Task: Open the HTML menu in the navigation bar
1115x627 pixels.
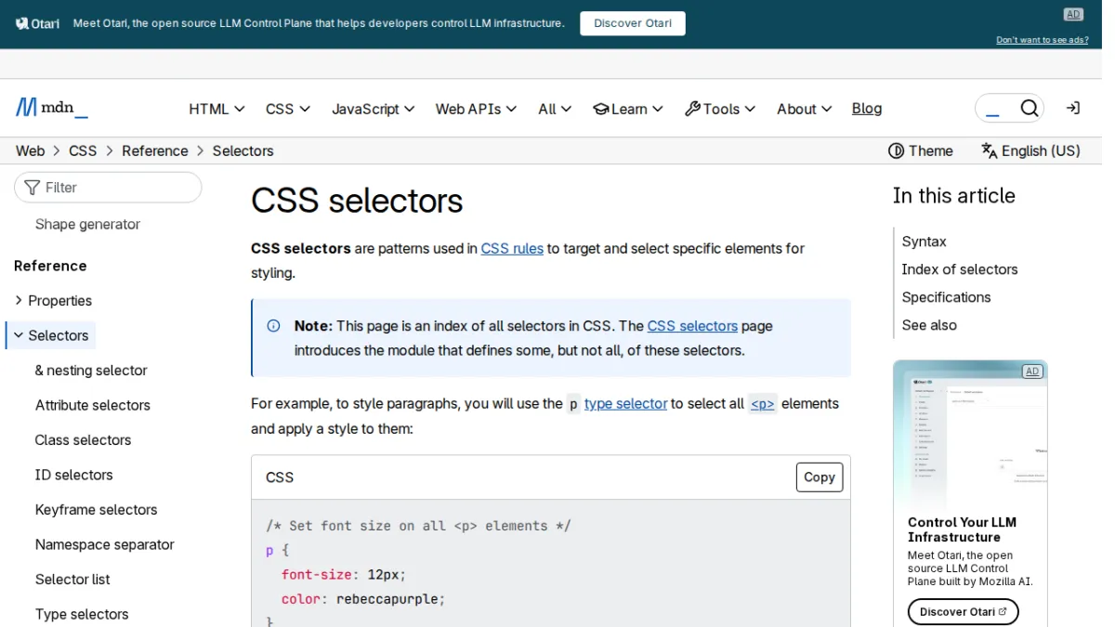Action: [x=216, y=109]
